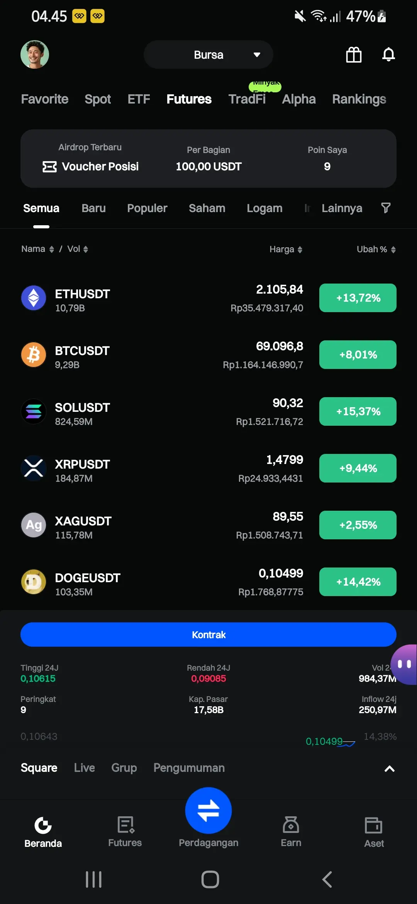Expand the Lainnya category list

pos(342,208)
